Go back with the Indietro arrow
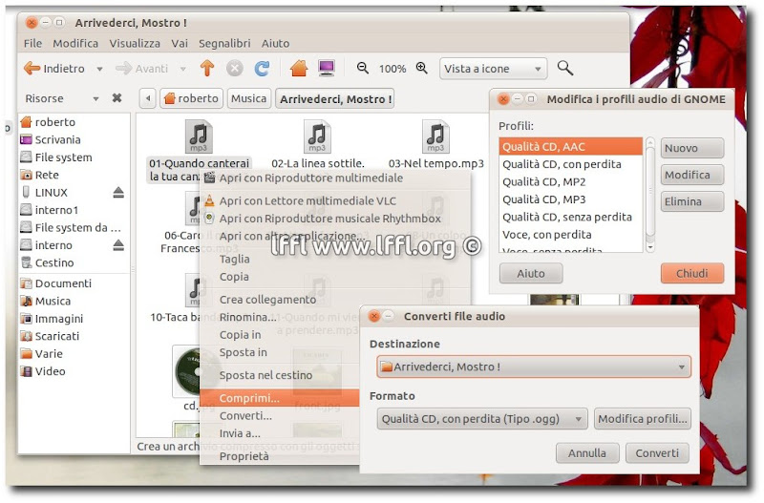Viewport: 764px width, 503px height. pyautogui.click(x=53, y=69)
